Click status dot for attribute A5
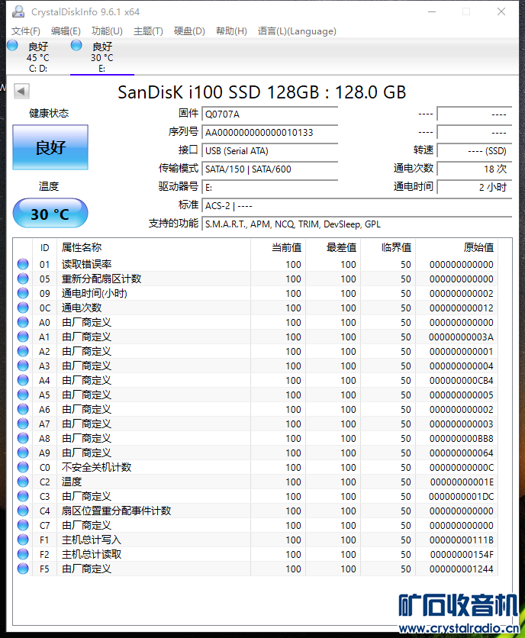The image size is (525, 638). 23,395
